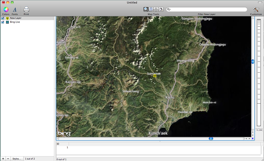Open search options magnifier dropdown
264x161 pixels.
[x=169, y=9]
